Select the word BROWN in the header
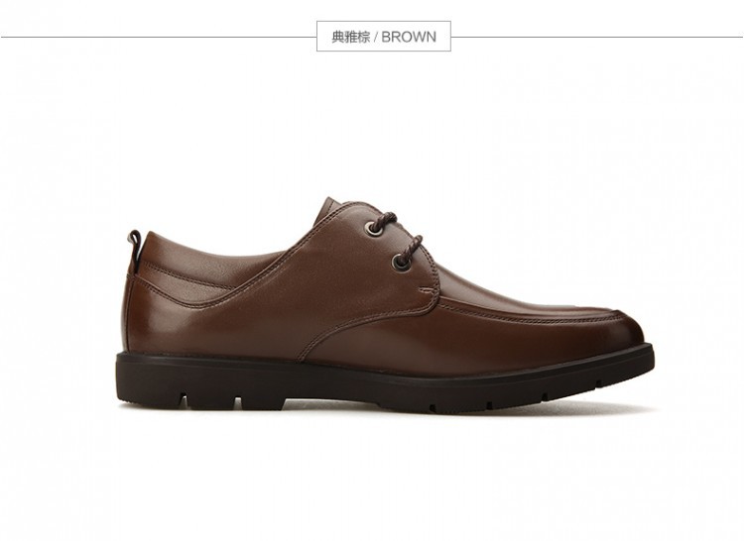 click(x=409, y=37)
